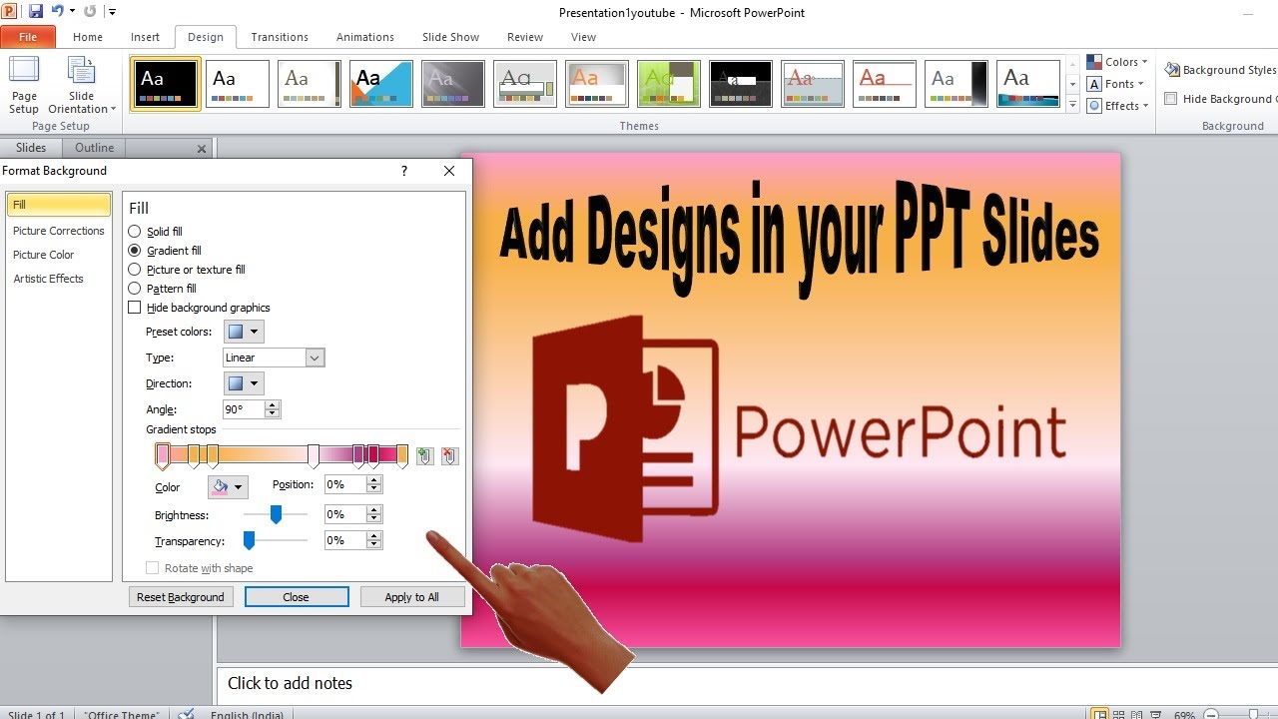Click the Transparency slider handle
Image resolution: width=1278 pixels, height=719 pixels.
(x=250, y=540)
